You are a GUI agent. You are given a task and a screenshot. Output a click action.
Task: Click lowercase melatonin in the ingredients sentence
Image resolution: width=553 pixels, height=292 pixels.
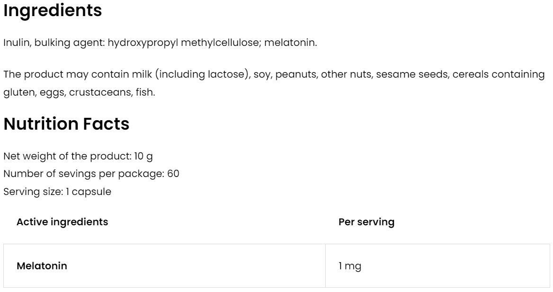click(290, 43)
